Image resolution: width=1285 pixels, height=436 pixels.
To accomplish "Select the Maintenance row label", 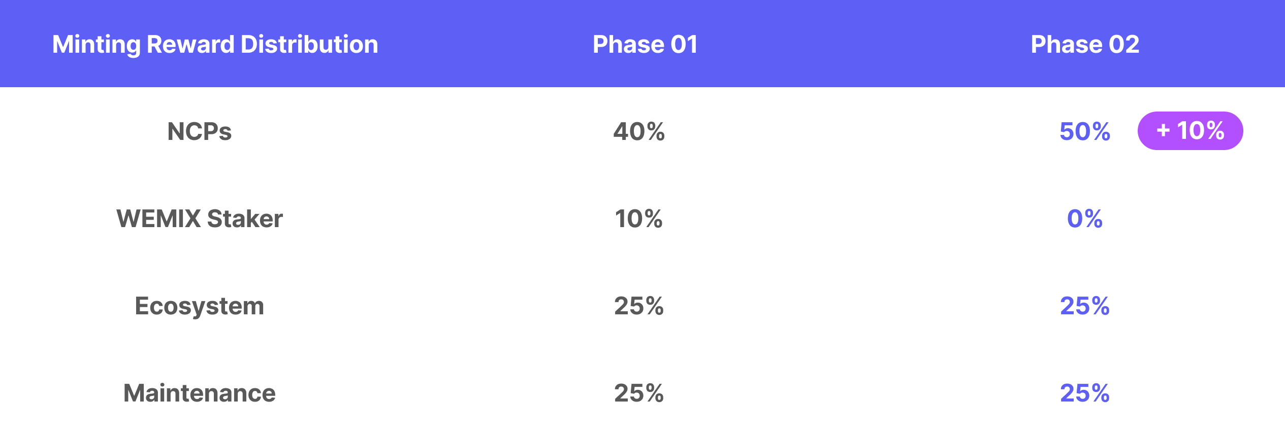I will point(199,393).
